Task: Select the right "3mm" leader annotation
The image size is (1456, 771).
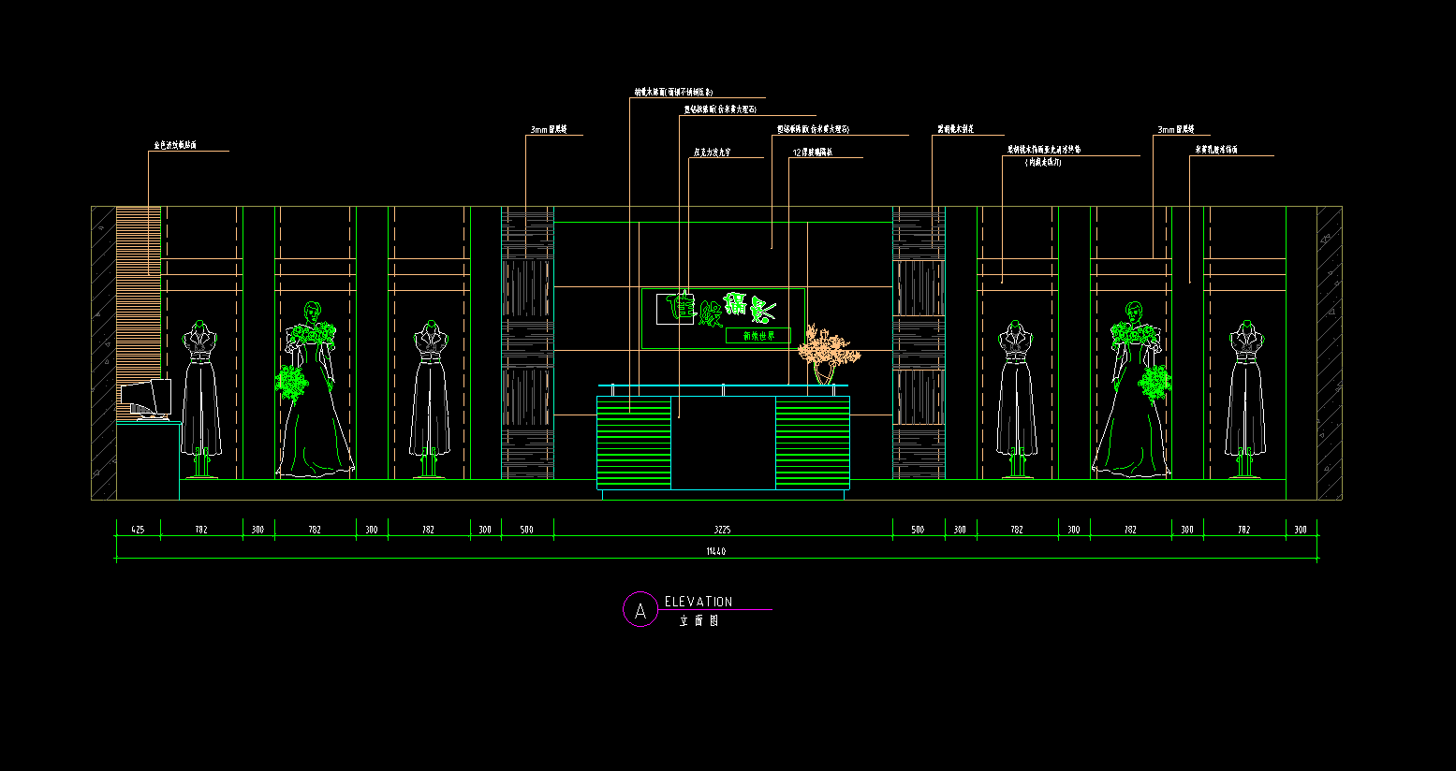Action: [x=1176, y=130]
